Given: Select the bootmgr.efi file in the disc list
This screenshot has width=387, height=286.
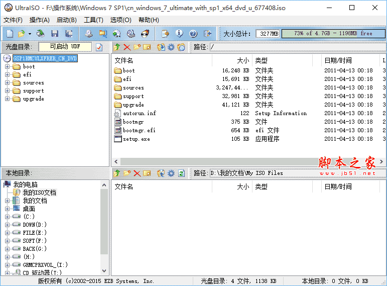Looking at the screenshot, I should 139,130.
